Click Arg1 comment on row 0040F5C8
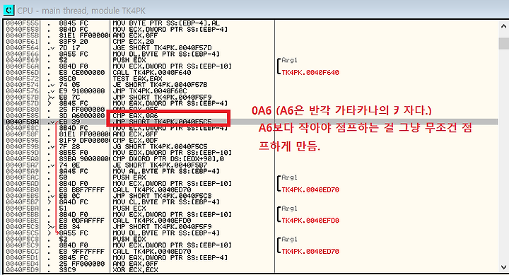The height and width of the screenshot is (275, 509). click(289, 239)
